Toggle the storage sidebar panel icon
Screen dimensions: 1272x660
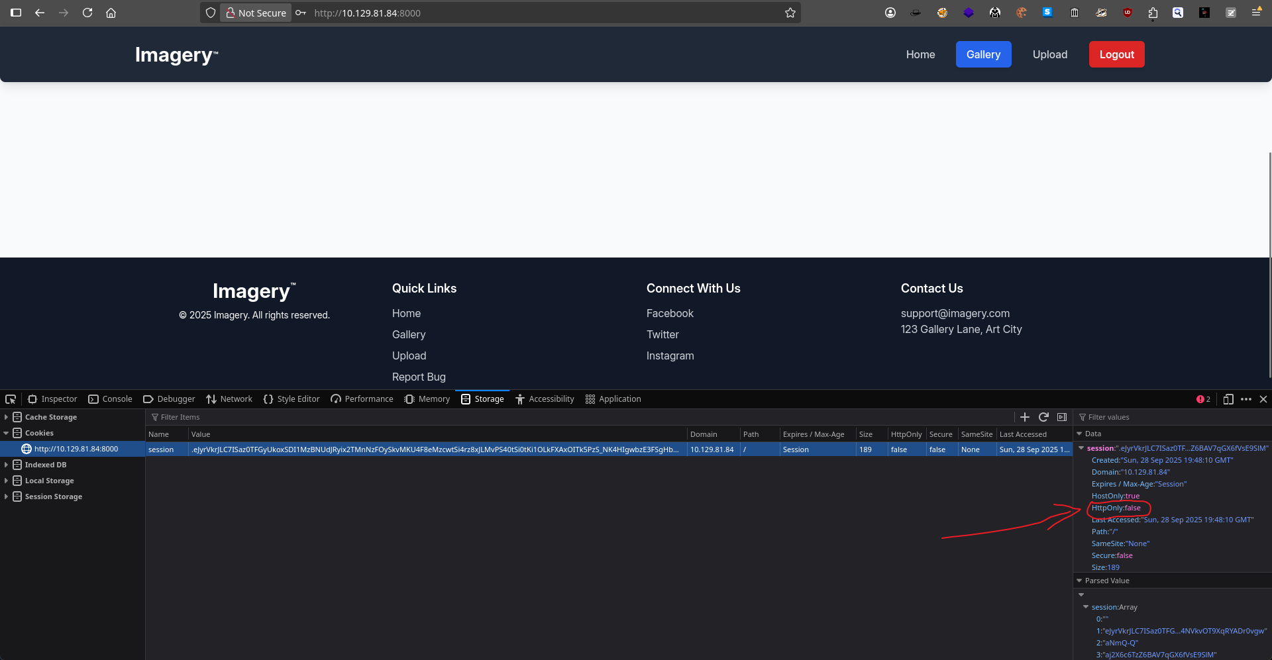[x=1062, y=417]
